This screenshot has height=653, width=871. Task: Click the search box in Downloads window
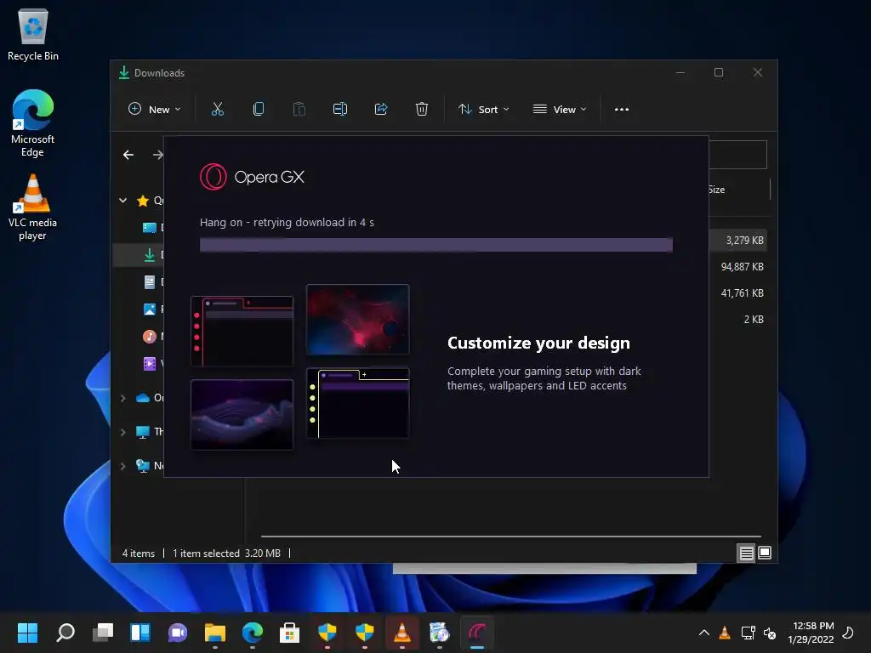(x=737, y=155)
